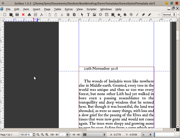Select the Shape tool
180x138 pixels.
(x=113, y=15)
